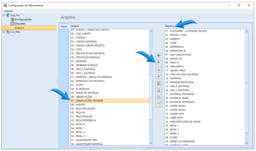256x151 pixels.
Task: Select '53 - PROF (Y)' in Origem
Action: [110, 124]
